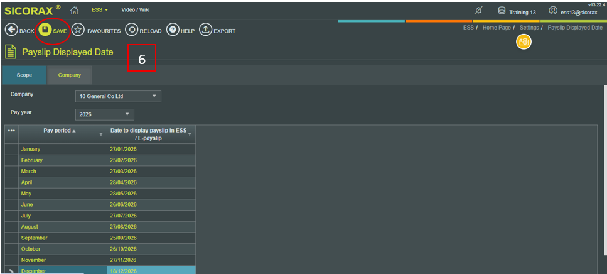Viewport: 607px width, 274px height.
Task: Select the Company tab
Action: [x=70, y=75]
